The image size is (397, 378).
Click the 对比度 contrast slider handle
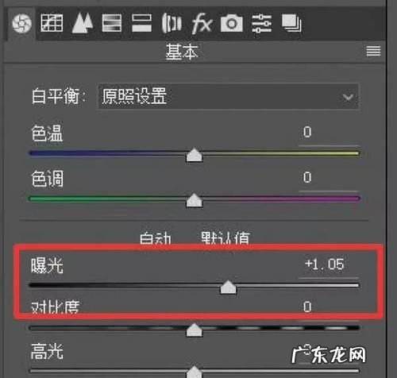pyautogui.click(x=195, y=330)
